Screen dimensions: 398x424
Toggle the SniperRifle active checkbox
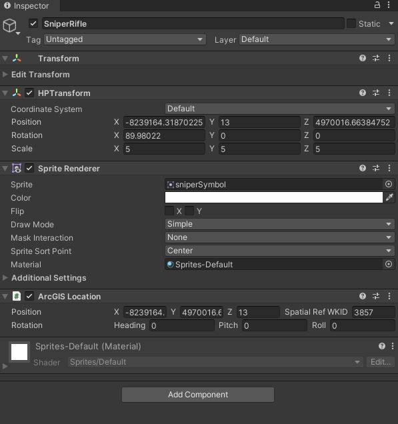[33, 23]
